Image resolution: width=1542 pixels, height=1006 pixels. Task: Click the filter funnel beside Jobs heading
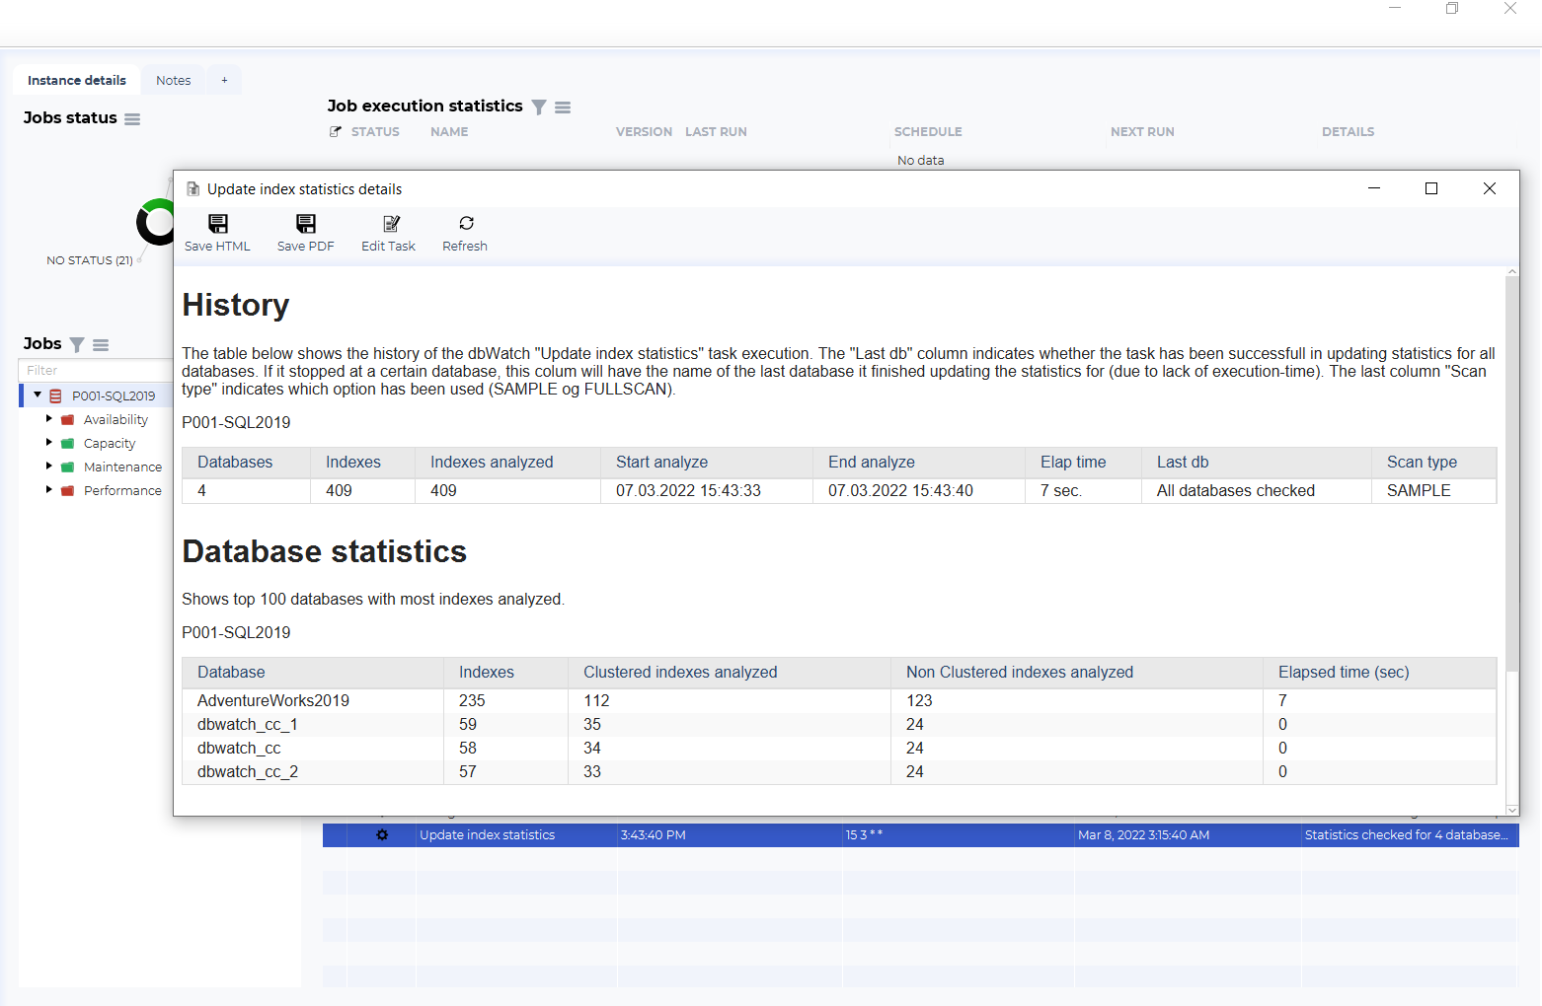click(x=76, y=344)
